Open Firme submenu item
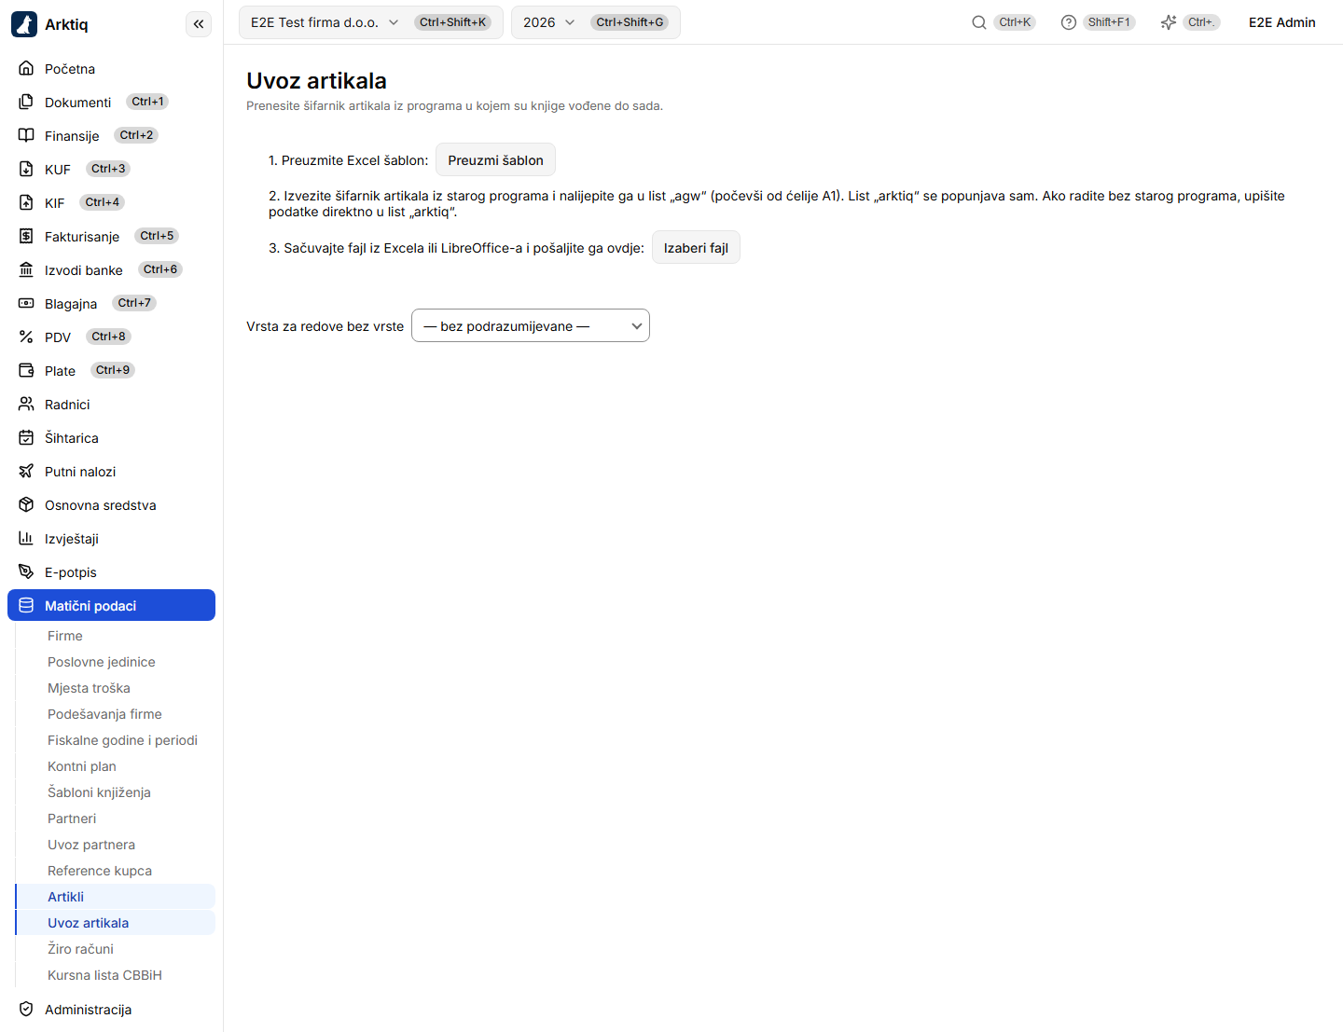The height and width of the screenshot is (1032, 1343). [x=116, y=636]
